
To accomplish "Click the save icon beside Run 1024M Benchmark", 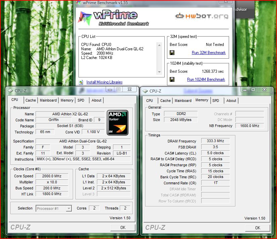I will pyautogui.click(x=172, y=79).
